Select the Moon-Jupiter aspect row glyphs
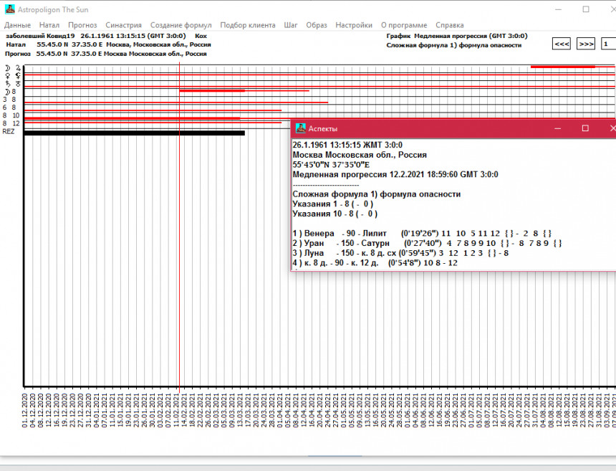The width and height of the screenshot is (616, 471). pos(13,68)
